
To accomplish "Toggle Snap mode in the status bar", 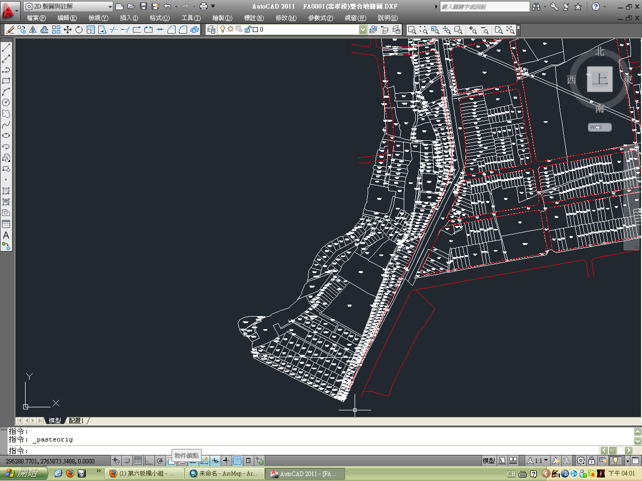I will point(127,460).
